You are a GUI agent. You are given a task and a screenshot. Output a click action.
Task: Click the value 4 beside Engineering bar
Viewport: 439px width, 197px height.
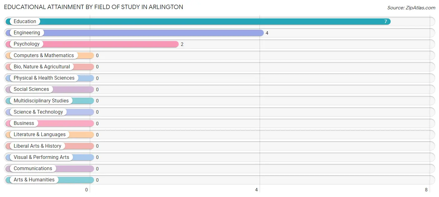click(267, 33)
